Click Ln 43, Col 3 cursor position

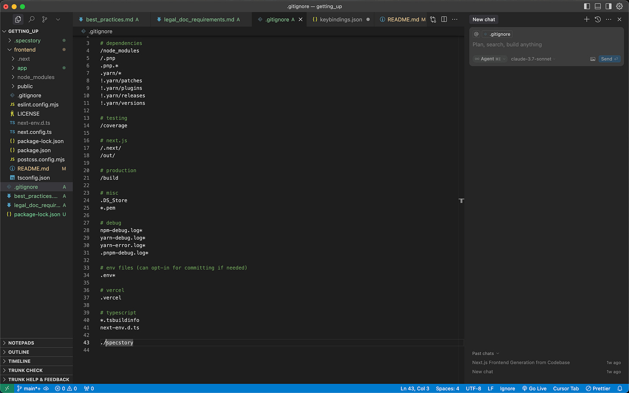click(x=415, y=388)
